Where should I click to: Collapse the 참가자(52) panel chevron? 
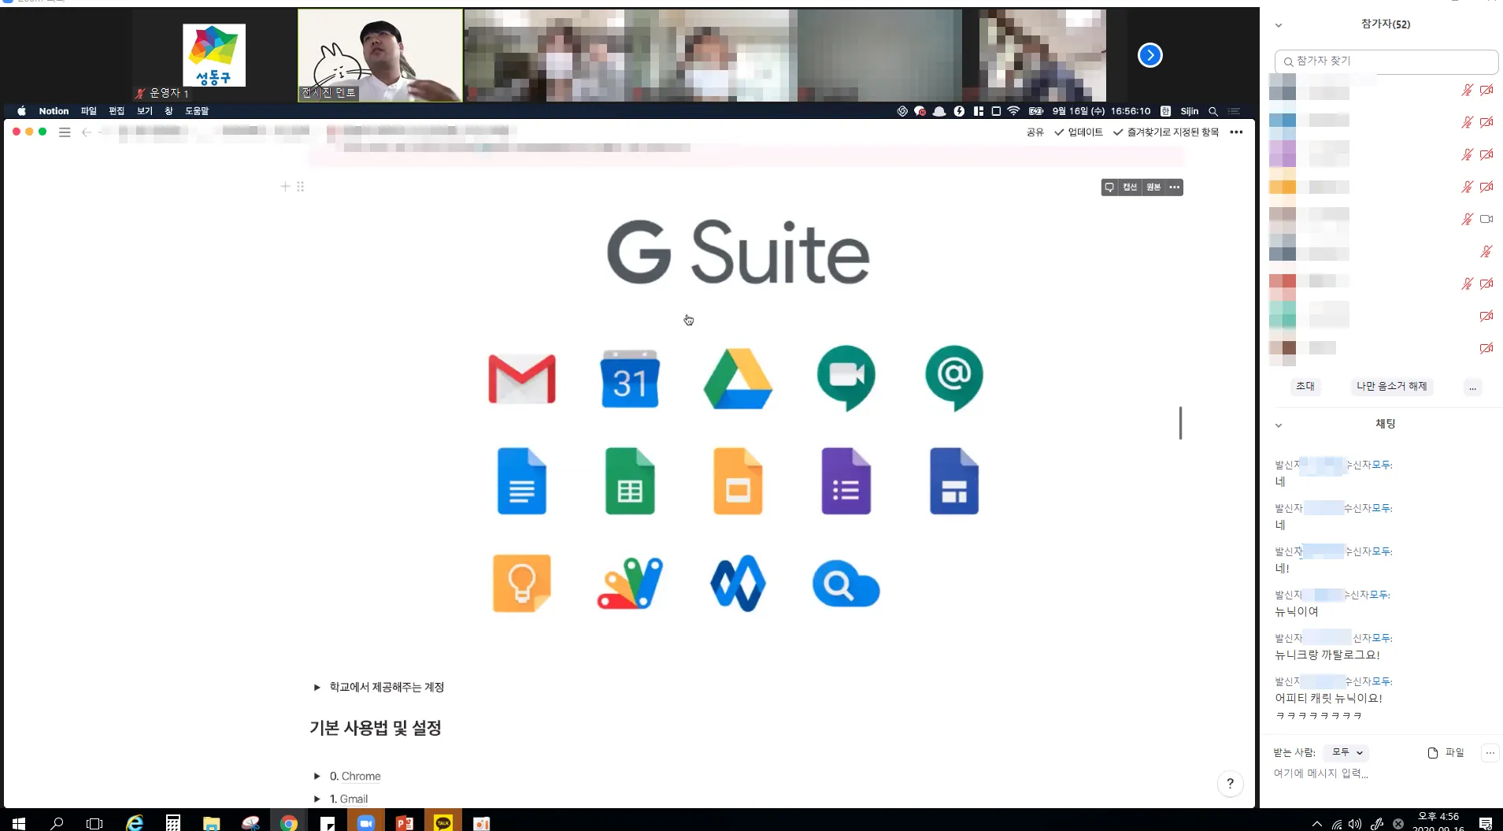click(x=1279, y=25)
